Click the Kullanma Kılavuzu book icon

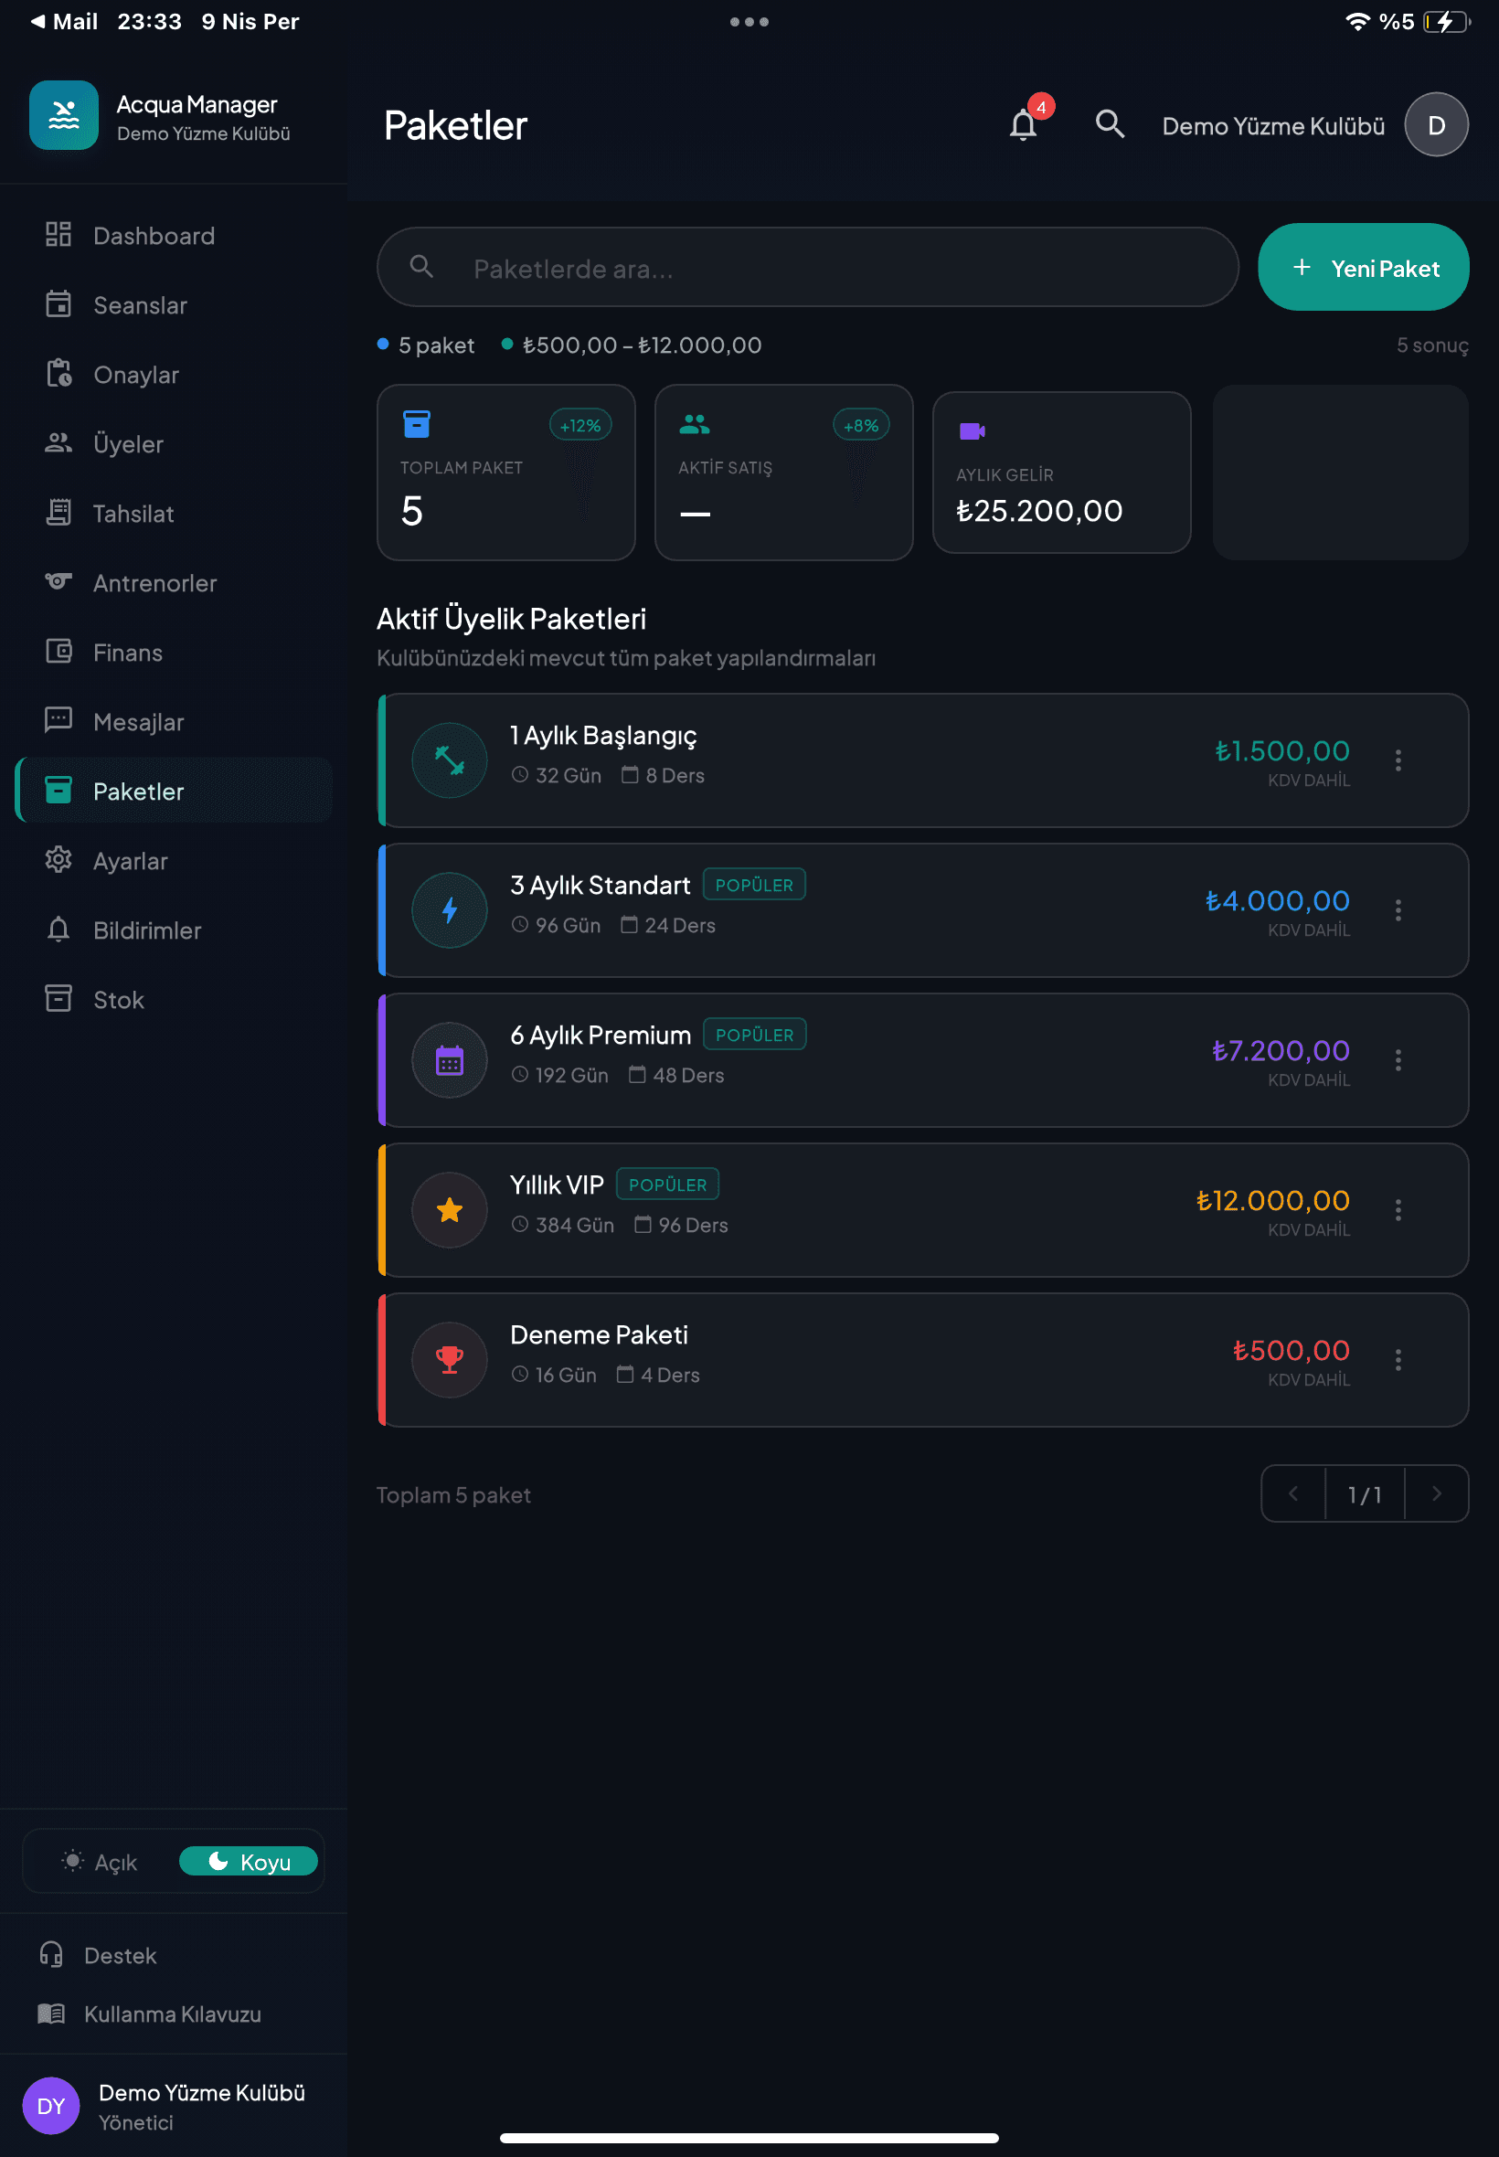coord(50,2014)
